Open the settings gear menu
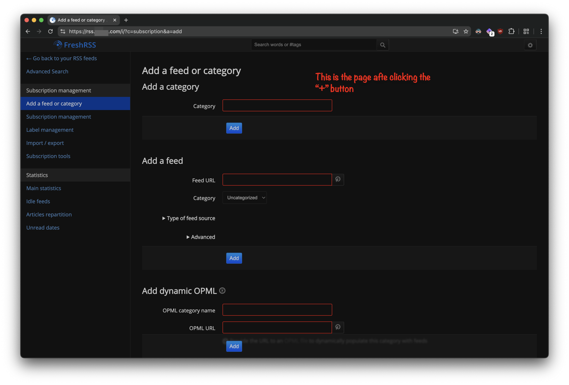This screenshot has height=385, width=569. point(530,45)
